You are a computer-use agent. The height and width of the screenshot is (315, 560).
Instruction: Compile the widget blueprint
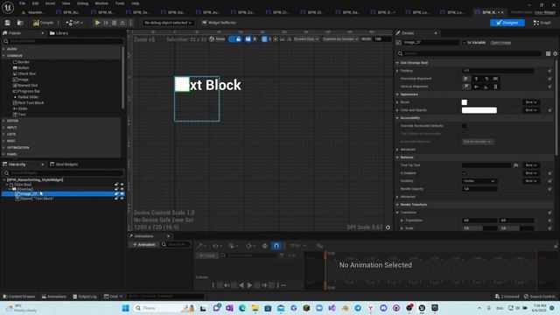tap(44, 23)
